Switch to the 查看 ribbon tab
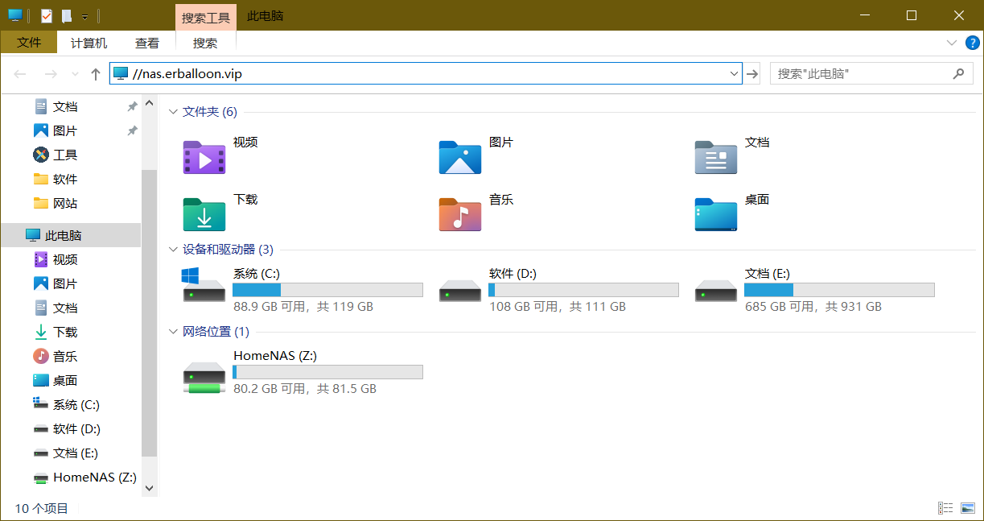 (146, 43)
